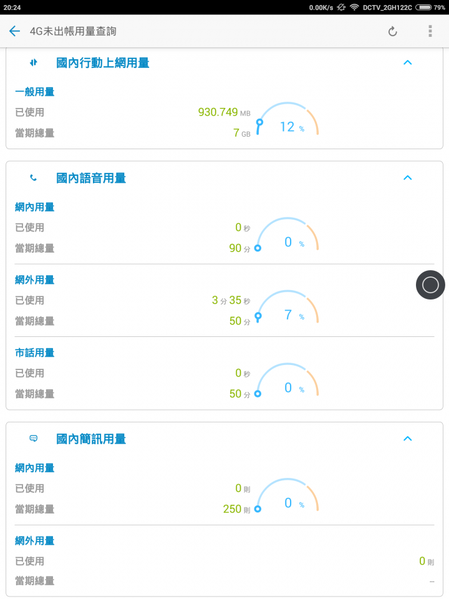Open the three-dot overflow menu
The image size is (449, 599).
[x=430, y=31]
